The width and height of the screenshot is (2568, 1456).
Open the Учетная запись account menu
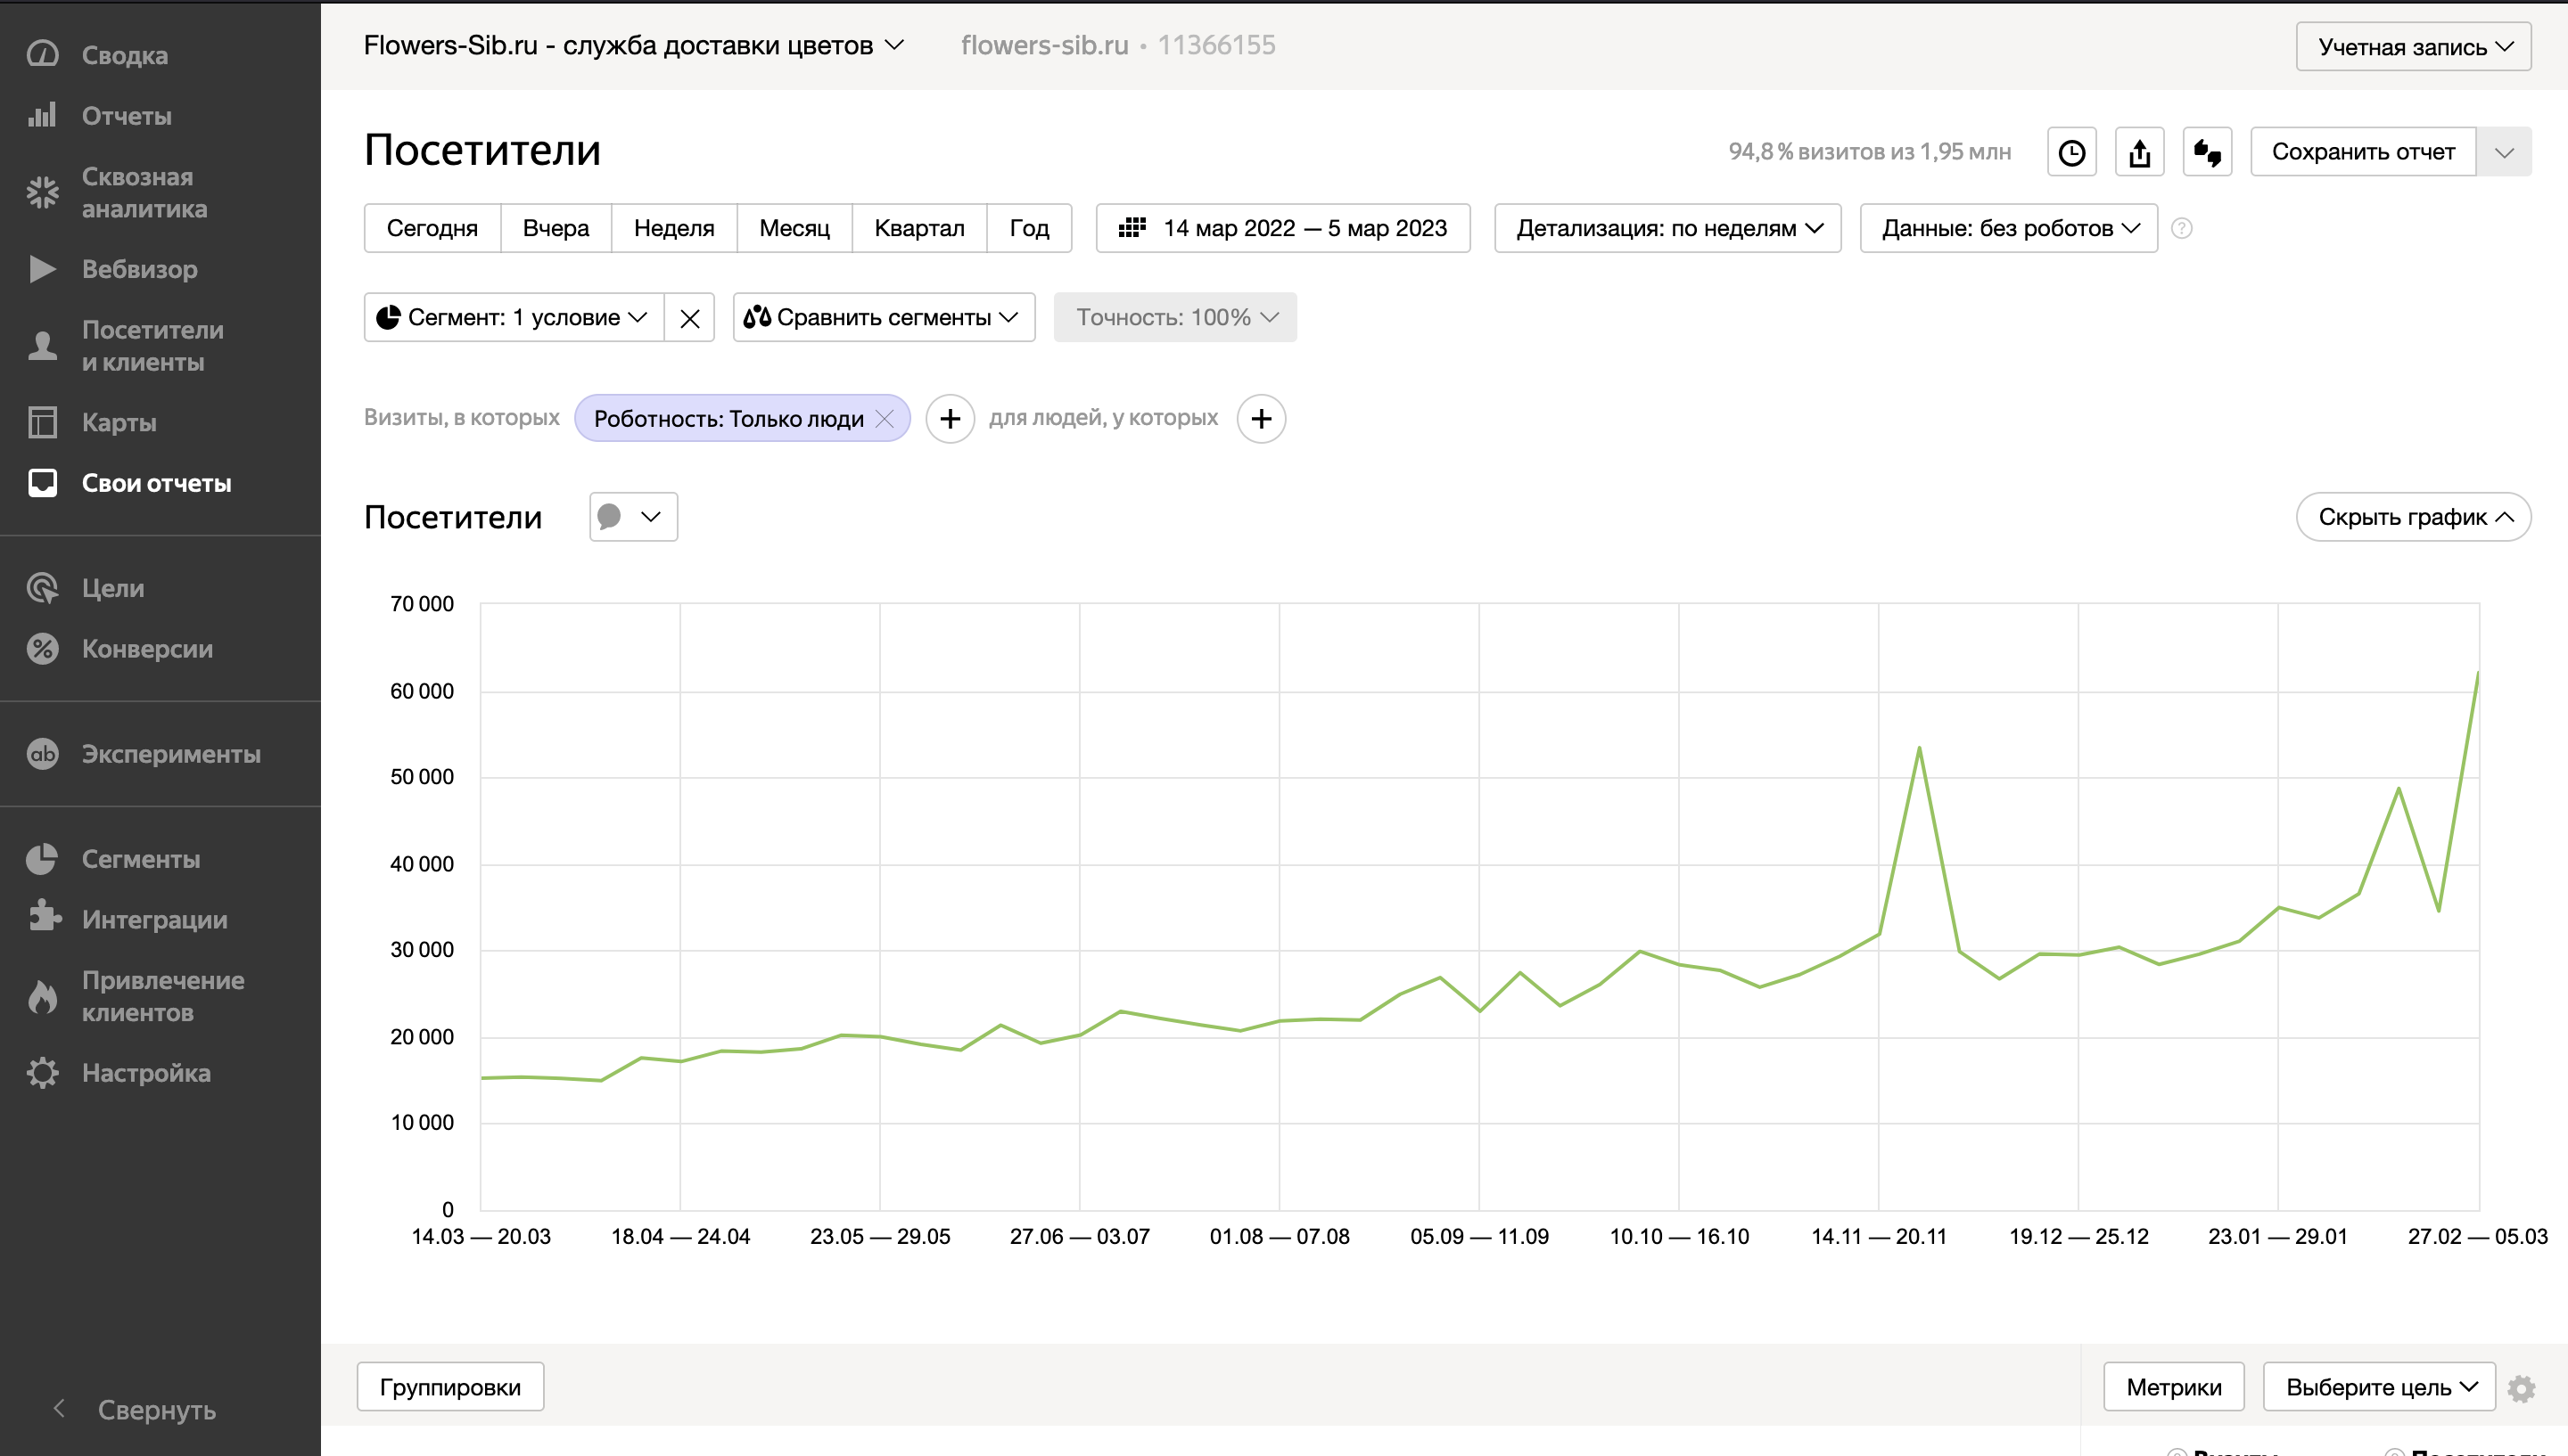(2413, 47)
